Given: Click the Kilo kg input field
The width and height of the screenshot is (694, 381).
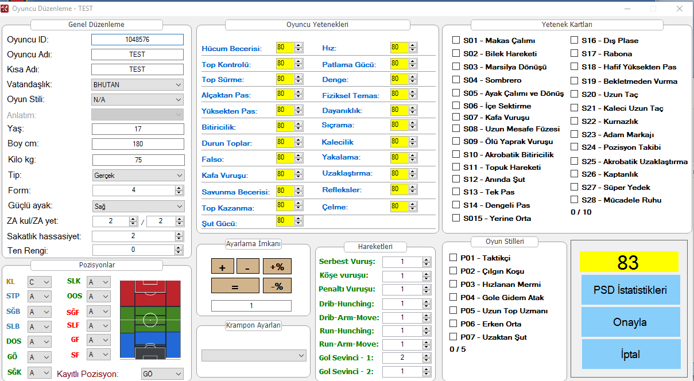Looking at the screenshot, I should [138, 160].
